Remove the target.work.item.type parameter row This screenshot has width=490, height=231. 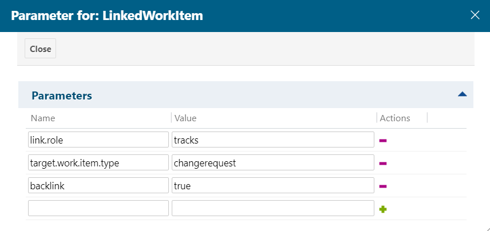[x=383, y=164]
